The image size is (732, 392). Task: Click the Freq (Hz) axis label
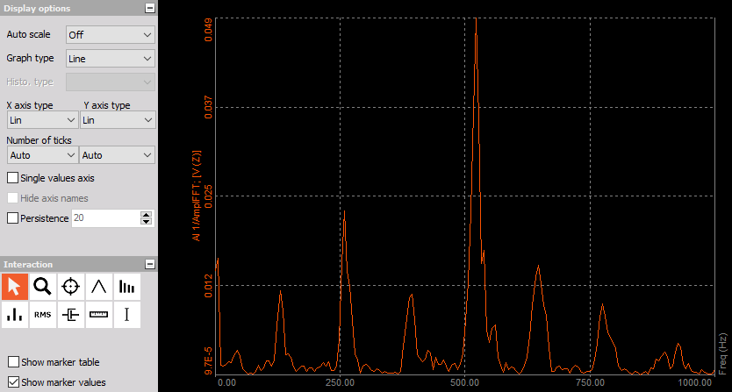pos(723,352)
